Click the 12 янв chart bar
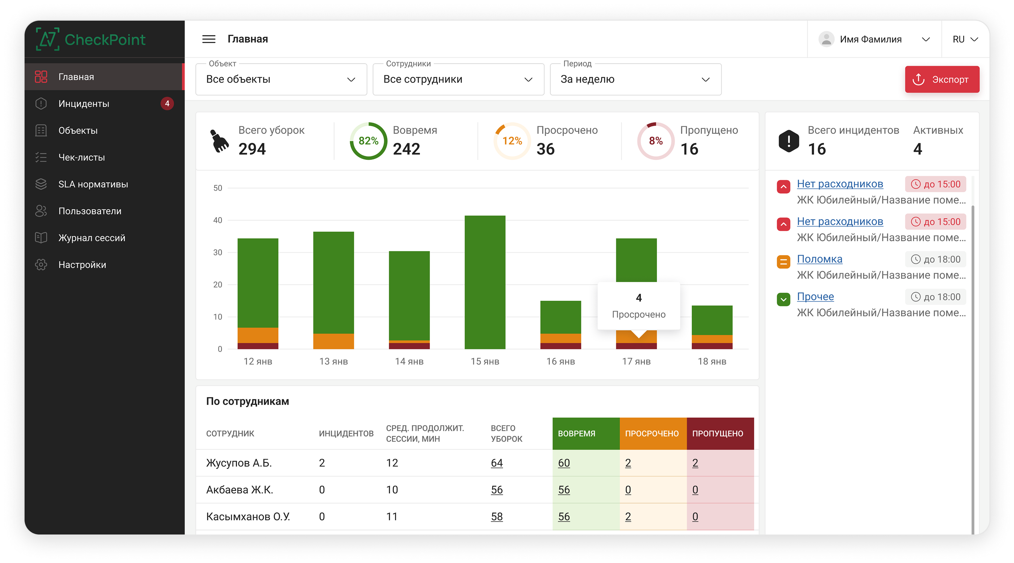 tap(258, 293)
